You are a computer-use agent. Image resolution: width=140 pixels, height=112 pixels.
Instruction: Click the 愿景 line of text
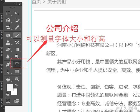tap(99, 95)
